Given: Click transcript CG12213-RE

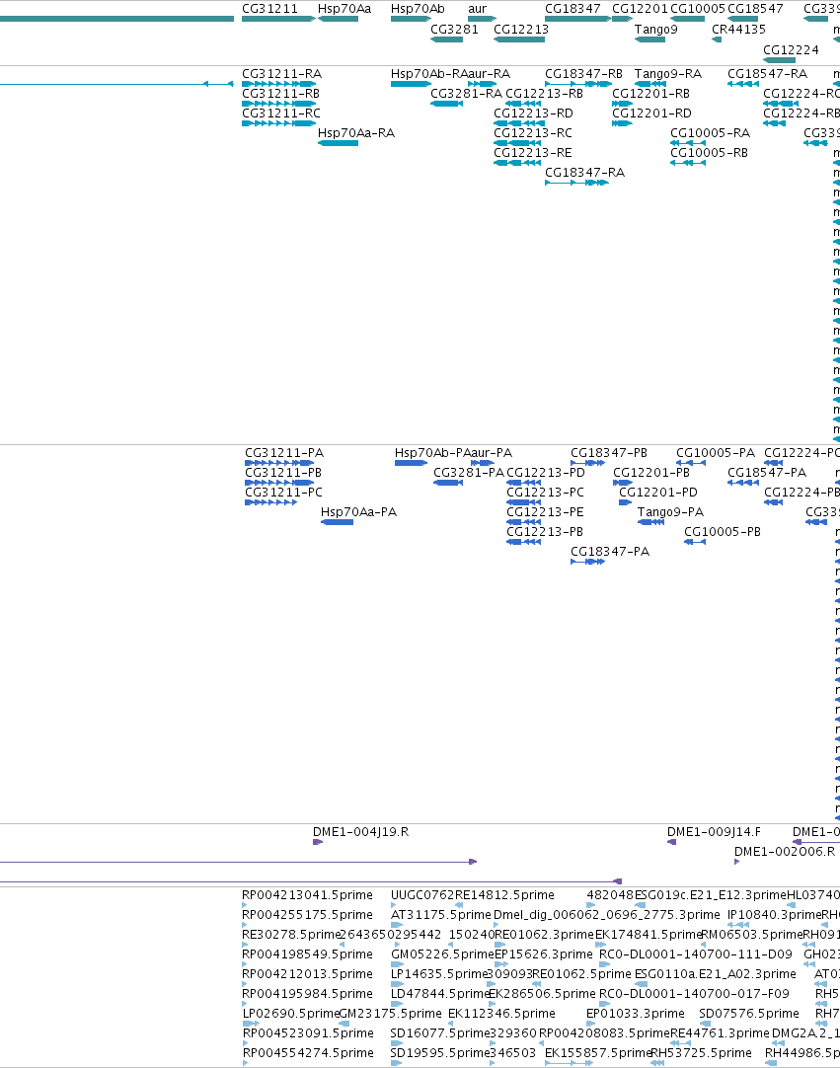Looking at the screenshot, I should (x=533, y=153).
